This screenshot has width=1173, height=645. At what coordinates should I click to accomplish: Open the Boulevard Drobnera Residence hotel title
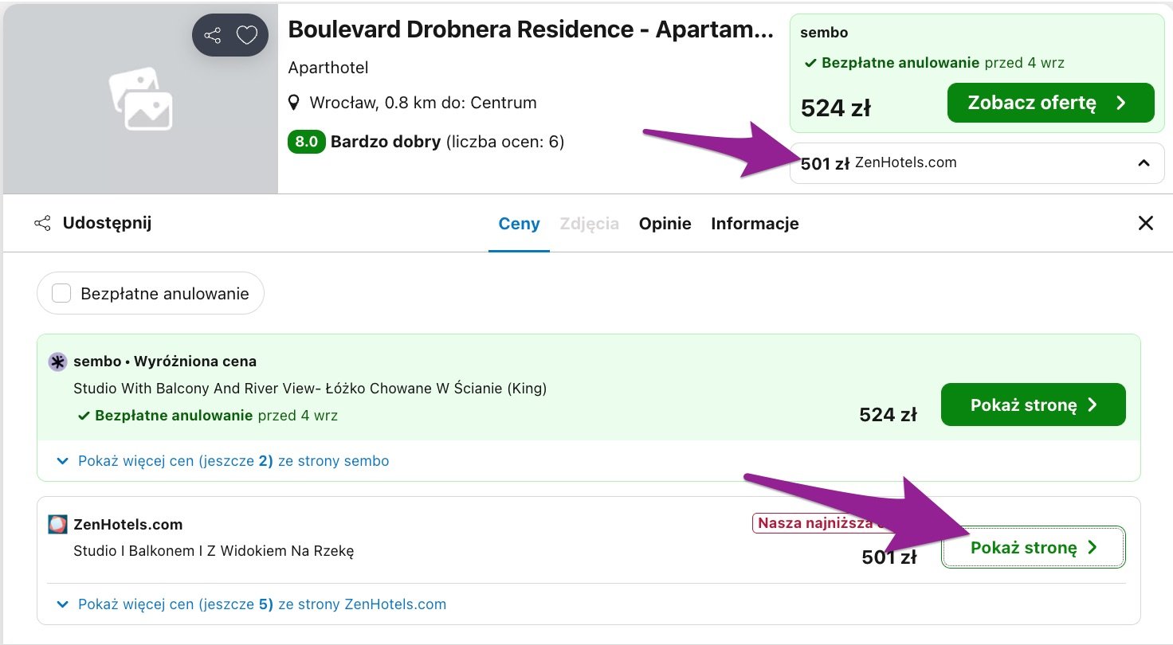531,30
